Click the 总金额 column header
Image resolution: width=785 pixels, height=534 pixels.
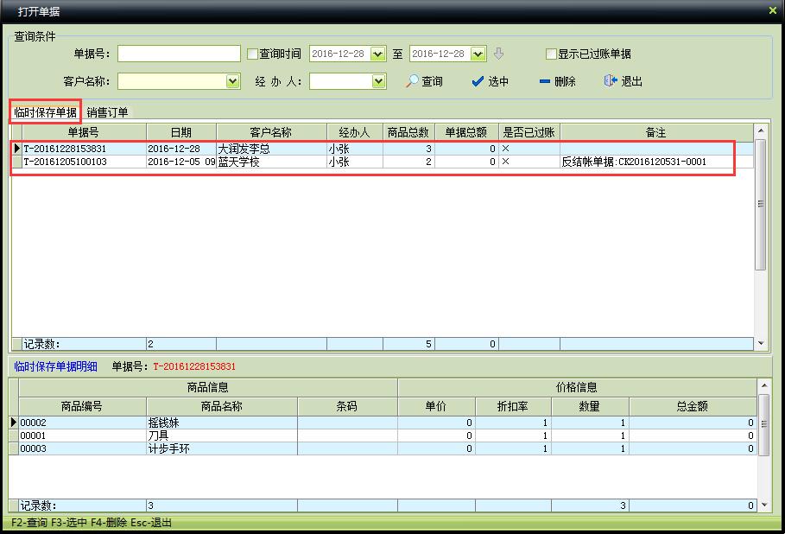(693, 406)
